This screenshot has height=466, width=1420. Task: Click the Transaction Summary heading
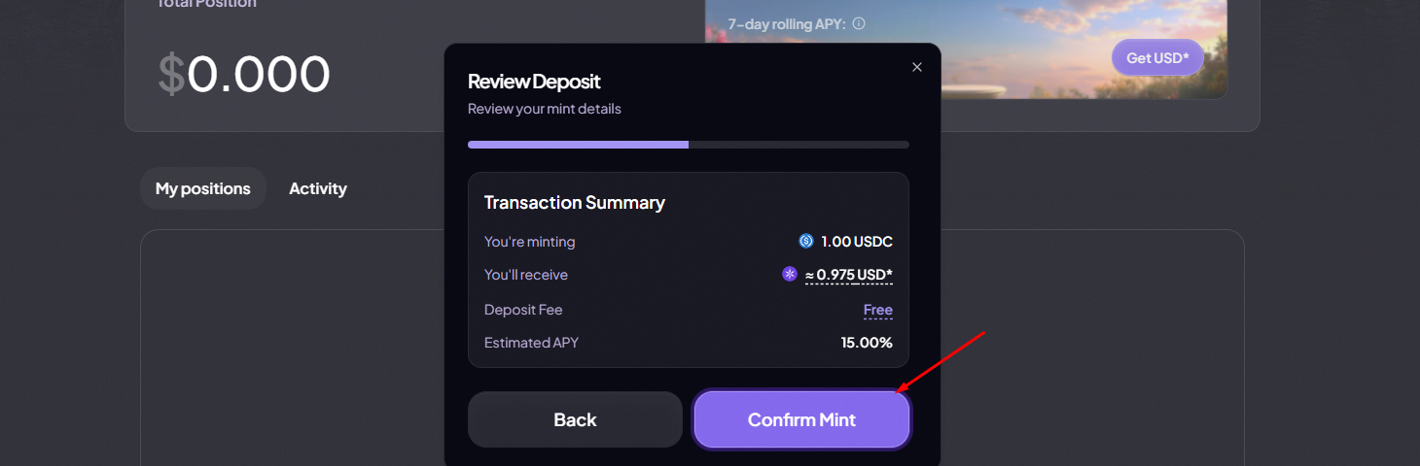pos(575,203)
